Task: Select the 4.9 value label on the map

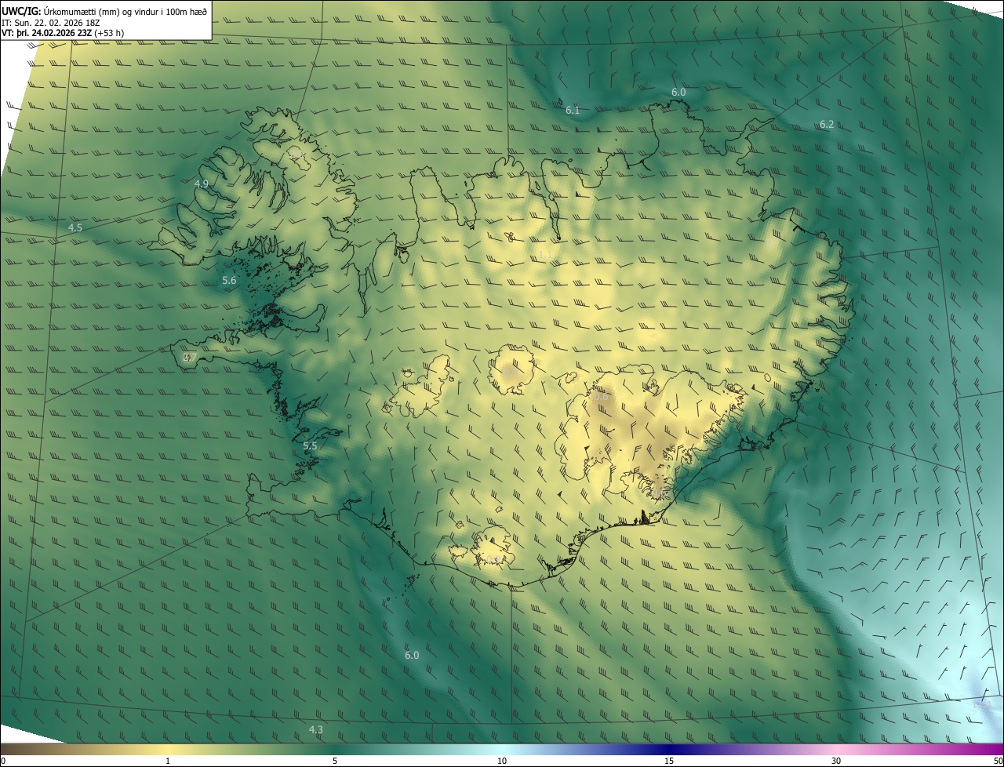Action: (202, 184)
